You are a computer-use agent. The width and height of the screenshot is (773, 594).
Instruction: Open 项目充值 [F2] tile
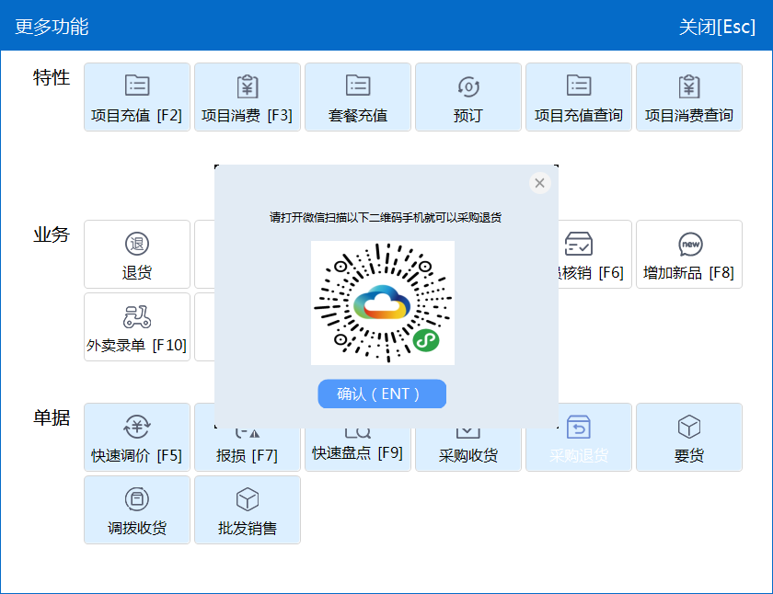pyautogui.click(x=137, y=97)
